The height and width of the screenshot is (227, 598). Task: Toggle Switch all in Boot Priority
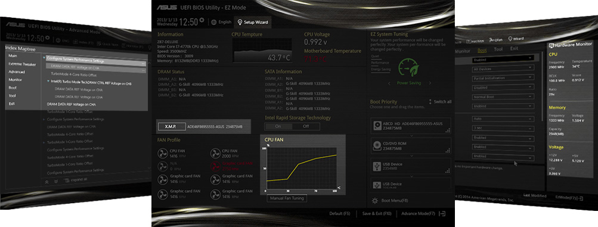[x=440, y=102]
